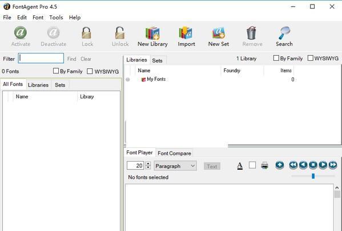Click the font size field showing 20
The height and width of the screenshot is (231, 342).
pos(135,166)
